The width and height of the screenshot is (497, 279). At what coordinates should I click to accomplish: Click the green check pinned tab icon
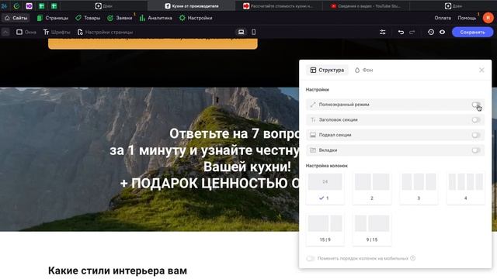click(16, 6)
